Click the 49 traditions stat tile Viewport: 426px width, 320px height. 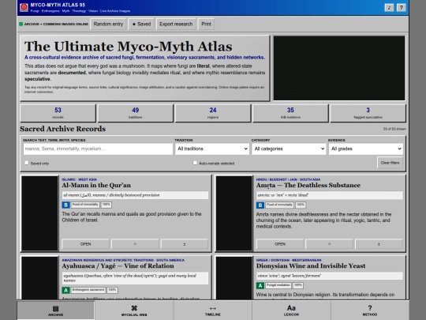136,113
